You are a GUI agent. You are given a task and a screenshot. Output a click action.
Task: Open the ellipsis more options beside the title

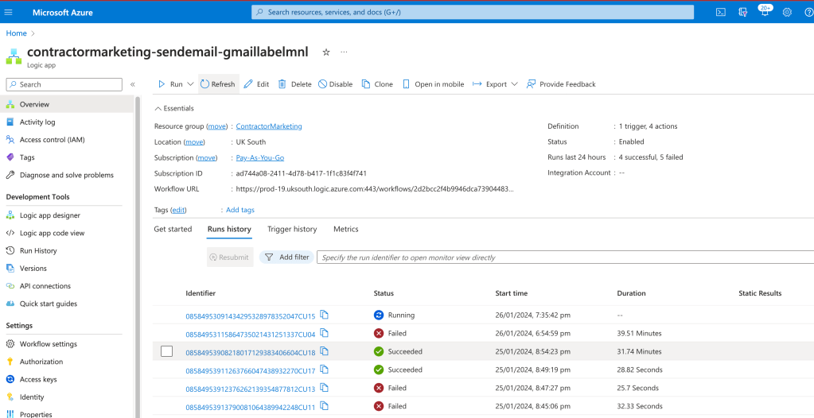pos(344,52)
